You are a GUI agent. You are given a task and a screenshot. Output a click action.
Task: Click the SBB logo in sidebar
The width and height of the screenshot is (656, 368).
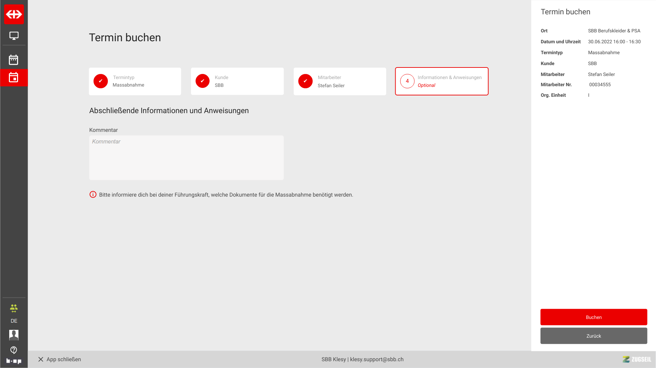coord(14,14)
